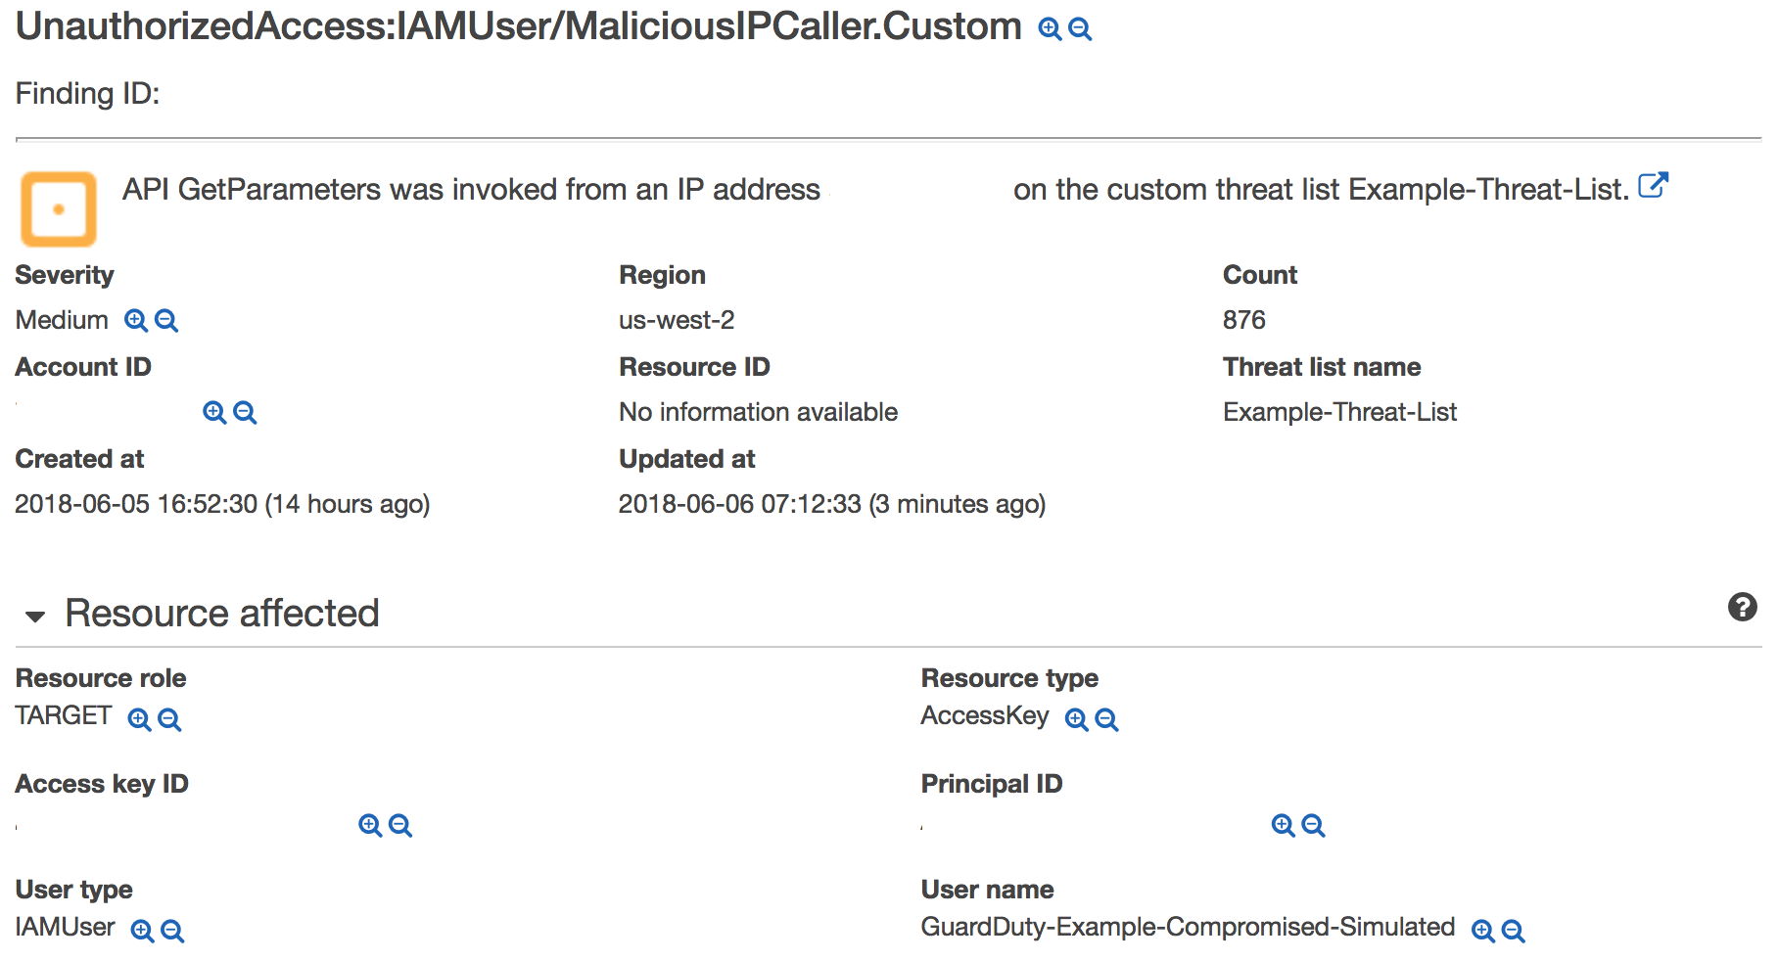Exclude Medium severity with minus magnifier
This screenshot has height=961, width=1778.
click(x=166, y=321)
